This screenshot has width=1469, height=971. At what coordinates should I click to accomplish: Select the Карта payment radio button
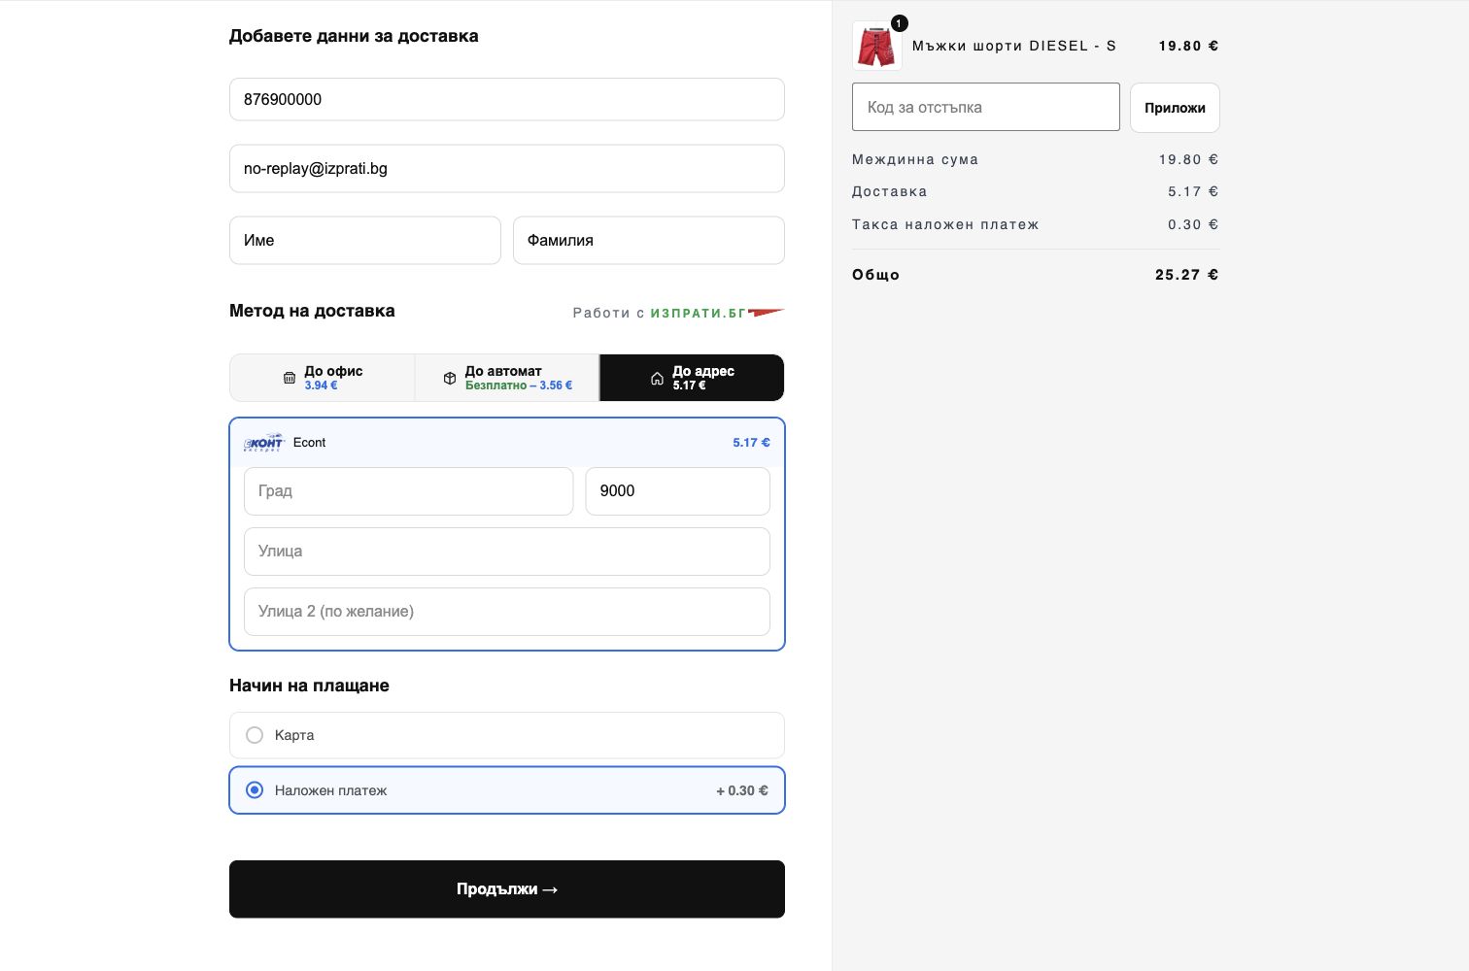[x=255, y=735]
